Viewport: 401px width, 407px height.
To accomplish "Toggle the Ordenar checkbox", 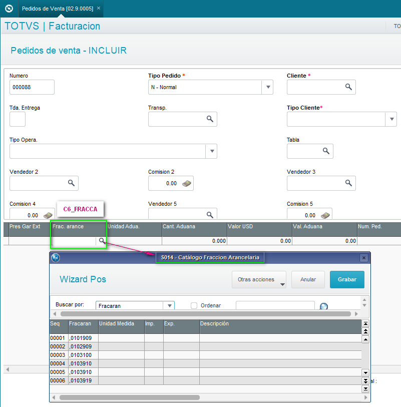I will pyautogui.click(x=194, y=305).
